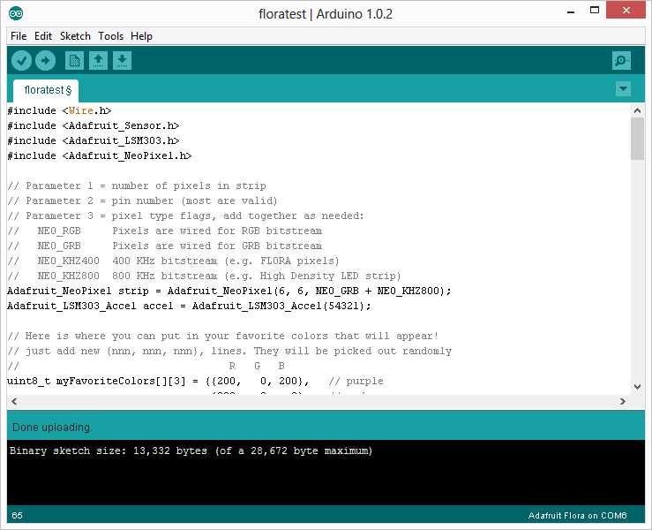This screenshot has width=652, height=530.
Task: Open the Serial Monitor magnifier icon
Action: click(621, 61)
